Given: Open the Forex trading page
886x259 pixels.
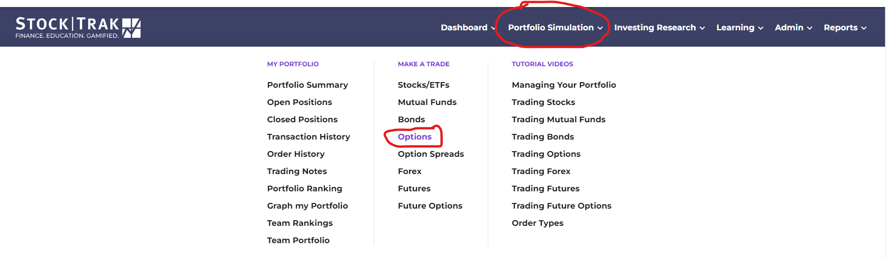Looking at the screenshot, I should (x=410, y=171).
